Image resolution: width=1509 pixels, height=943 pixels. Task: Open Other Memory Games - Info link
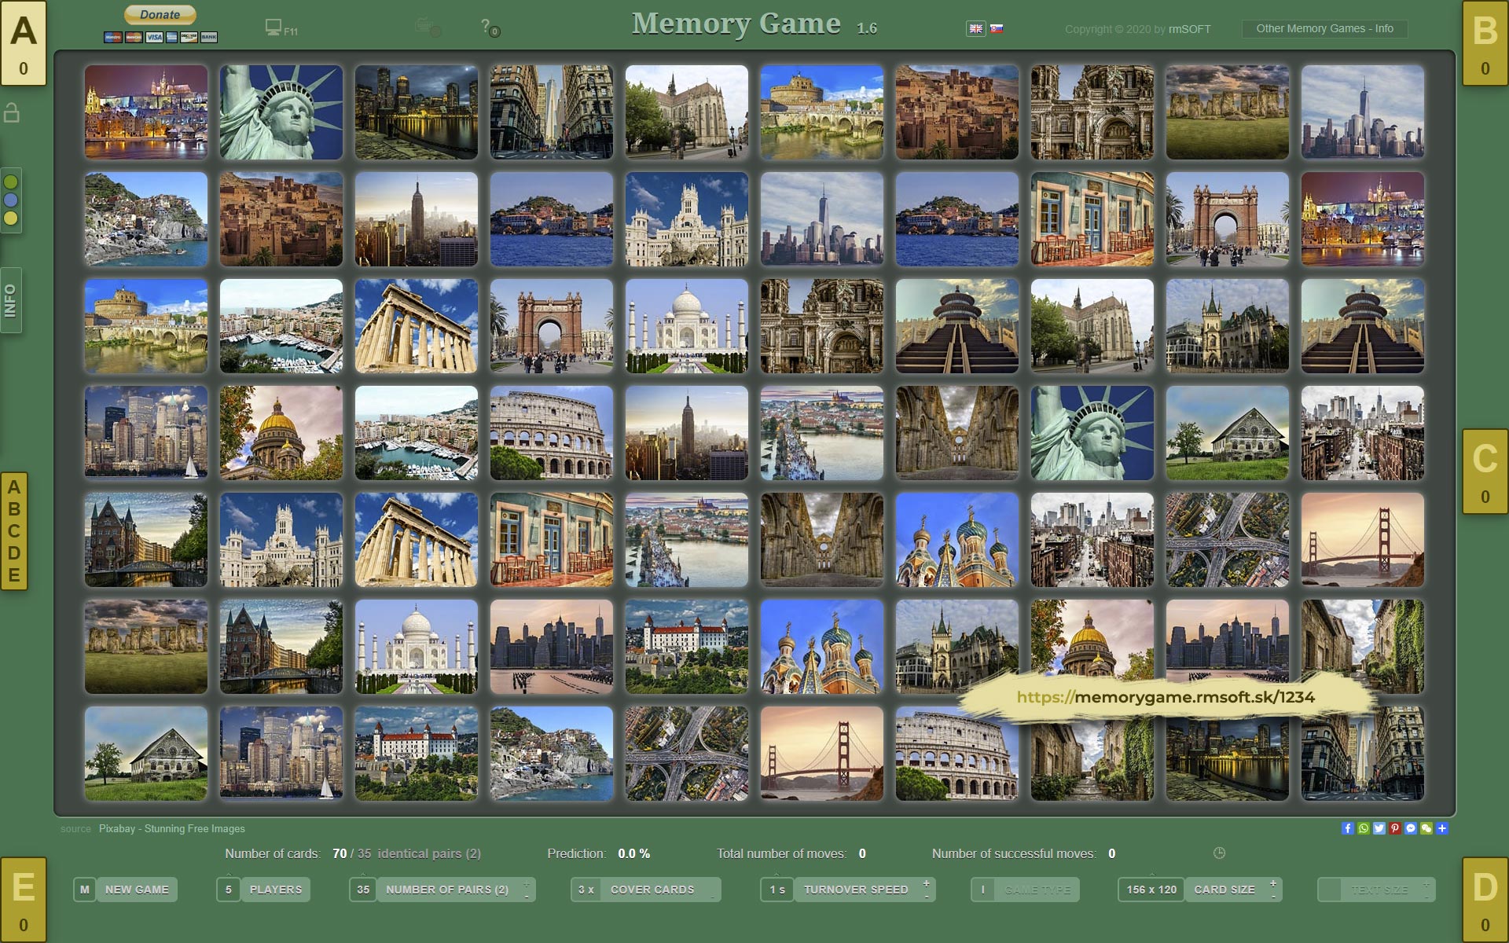(1324, 28)
